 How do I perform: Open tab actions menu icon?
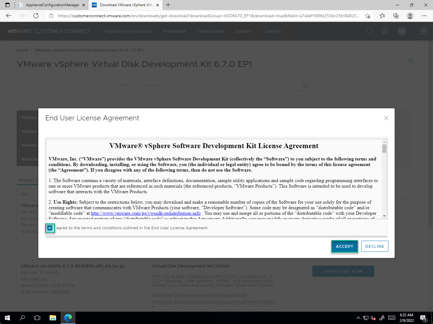pos(7,5)
